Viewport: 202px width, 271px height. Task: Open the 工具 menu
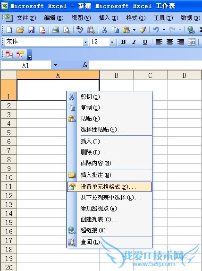pos(163,18)
